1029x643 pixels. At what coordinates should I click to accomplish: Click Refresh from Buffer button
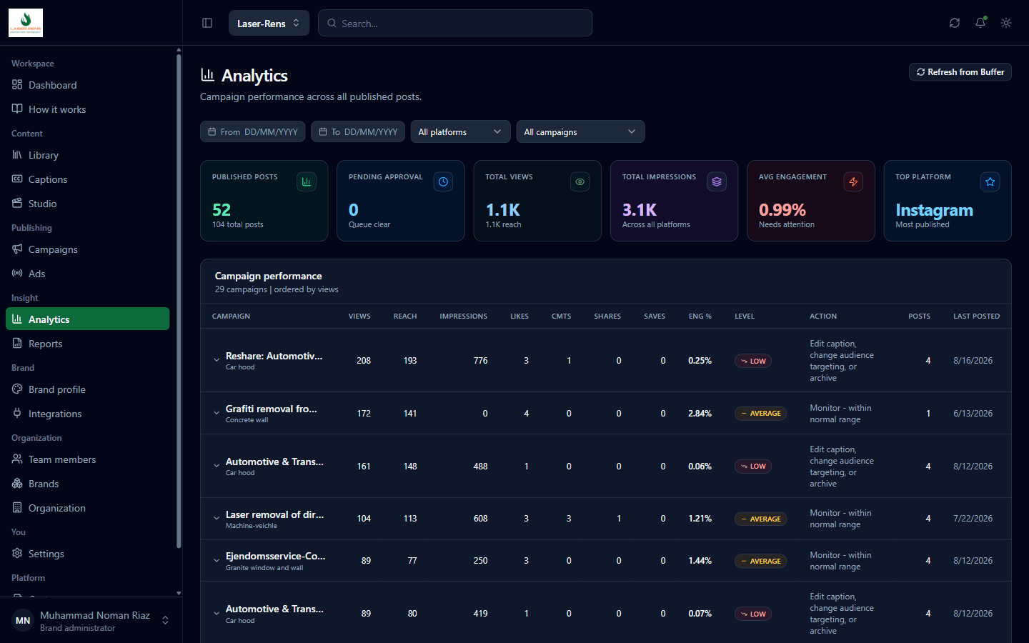(x=960, y=72)
